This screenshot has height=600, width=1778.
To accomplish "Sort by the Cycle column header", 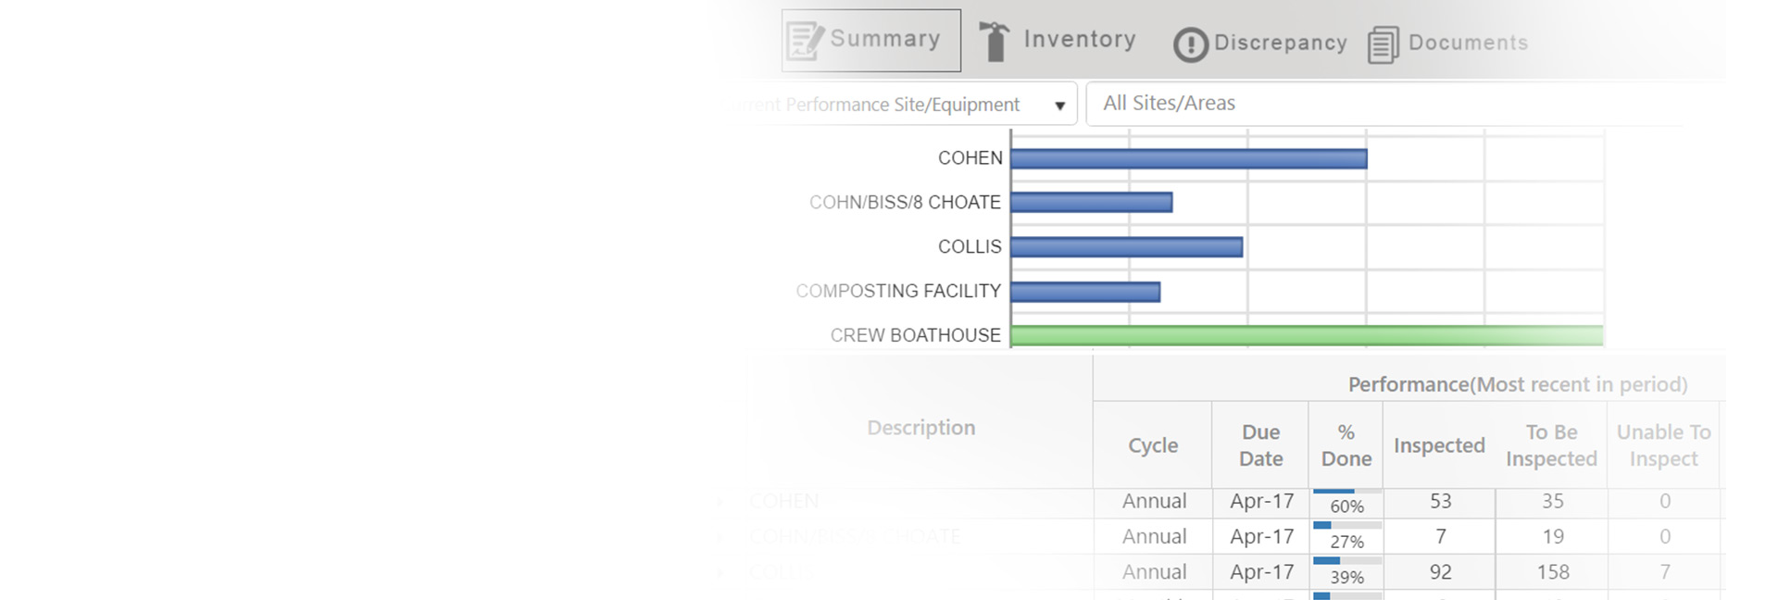I will point(1153,445).
